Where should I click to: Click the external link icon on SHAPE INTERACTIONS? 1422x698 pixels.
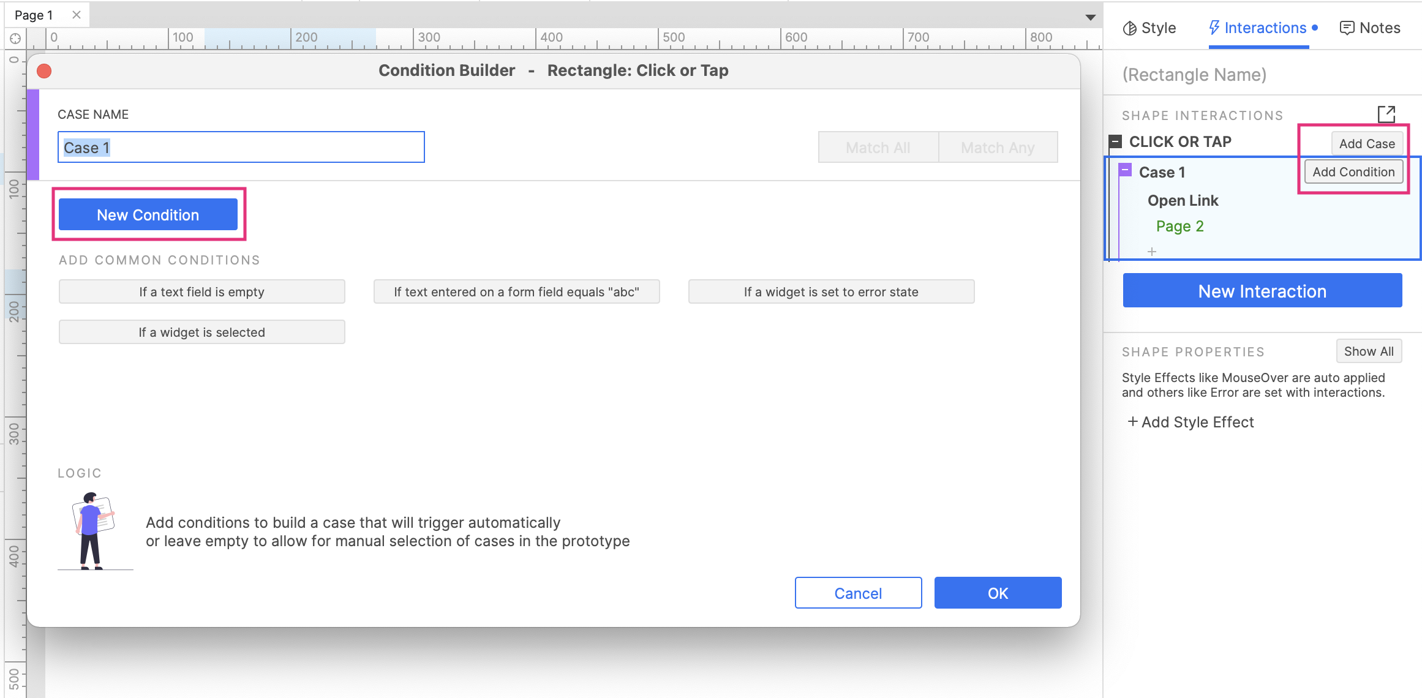pos(1388,113)
